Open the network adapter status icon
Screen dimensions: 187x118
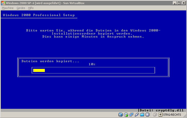point(131,115)
